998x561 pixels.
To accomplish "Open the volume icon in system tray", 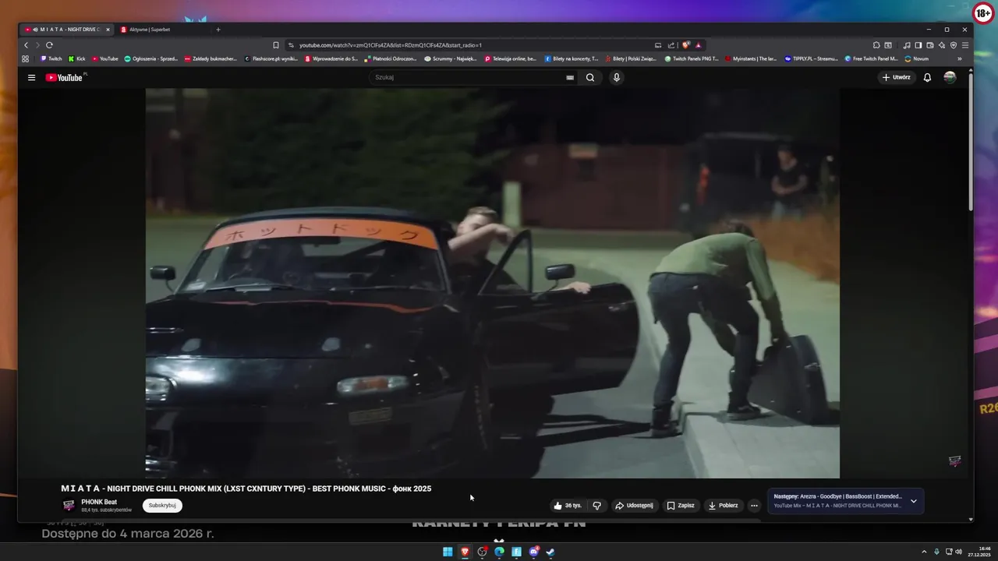I will tap(958, 552).
